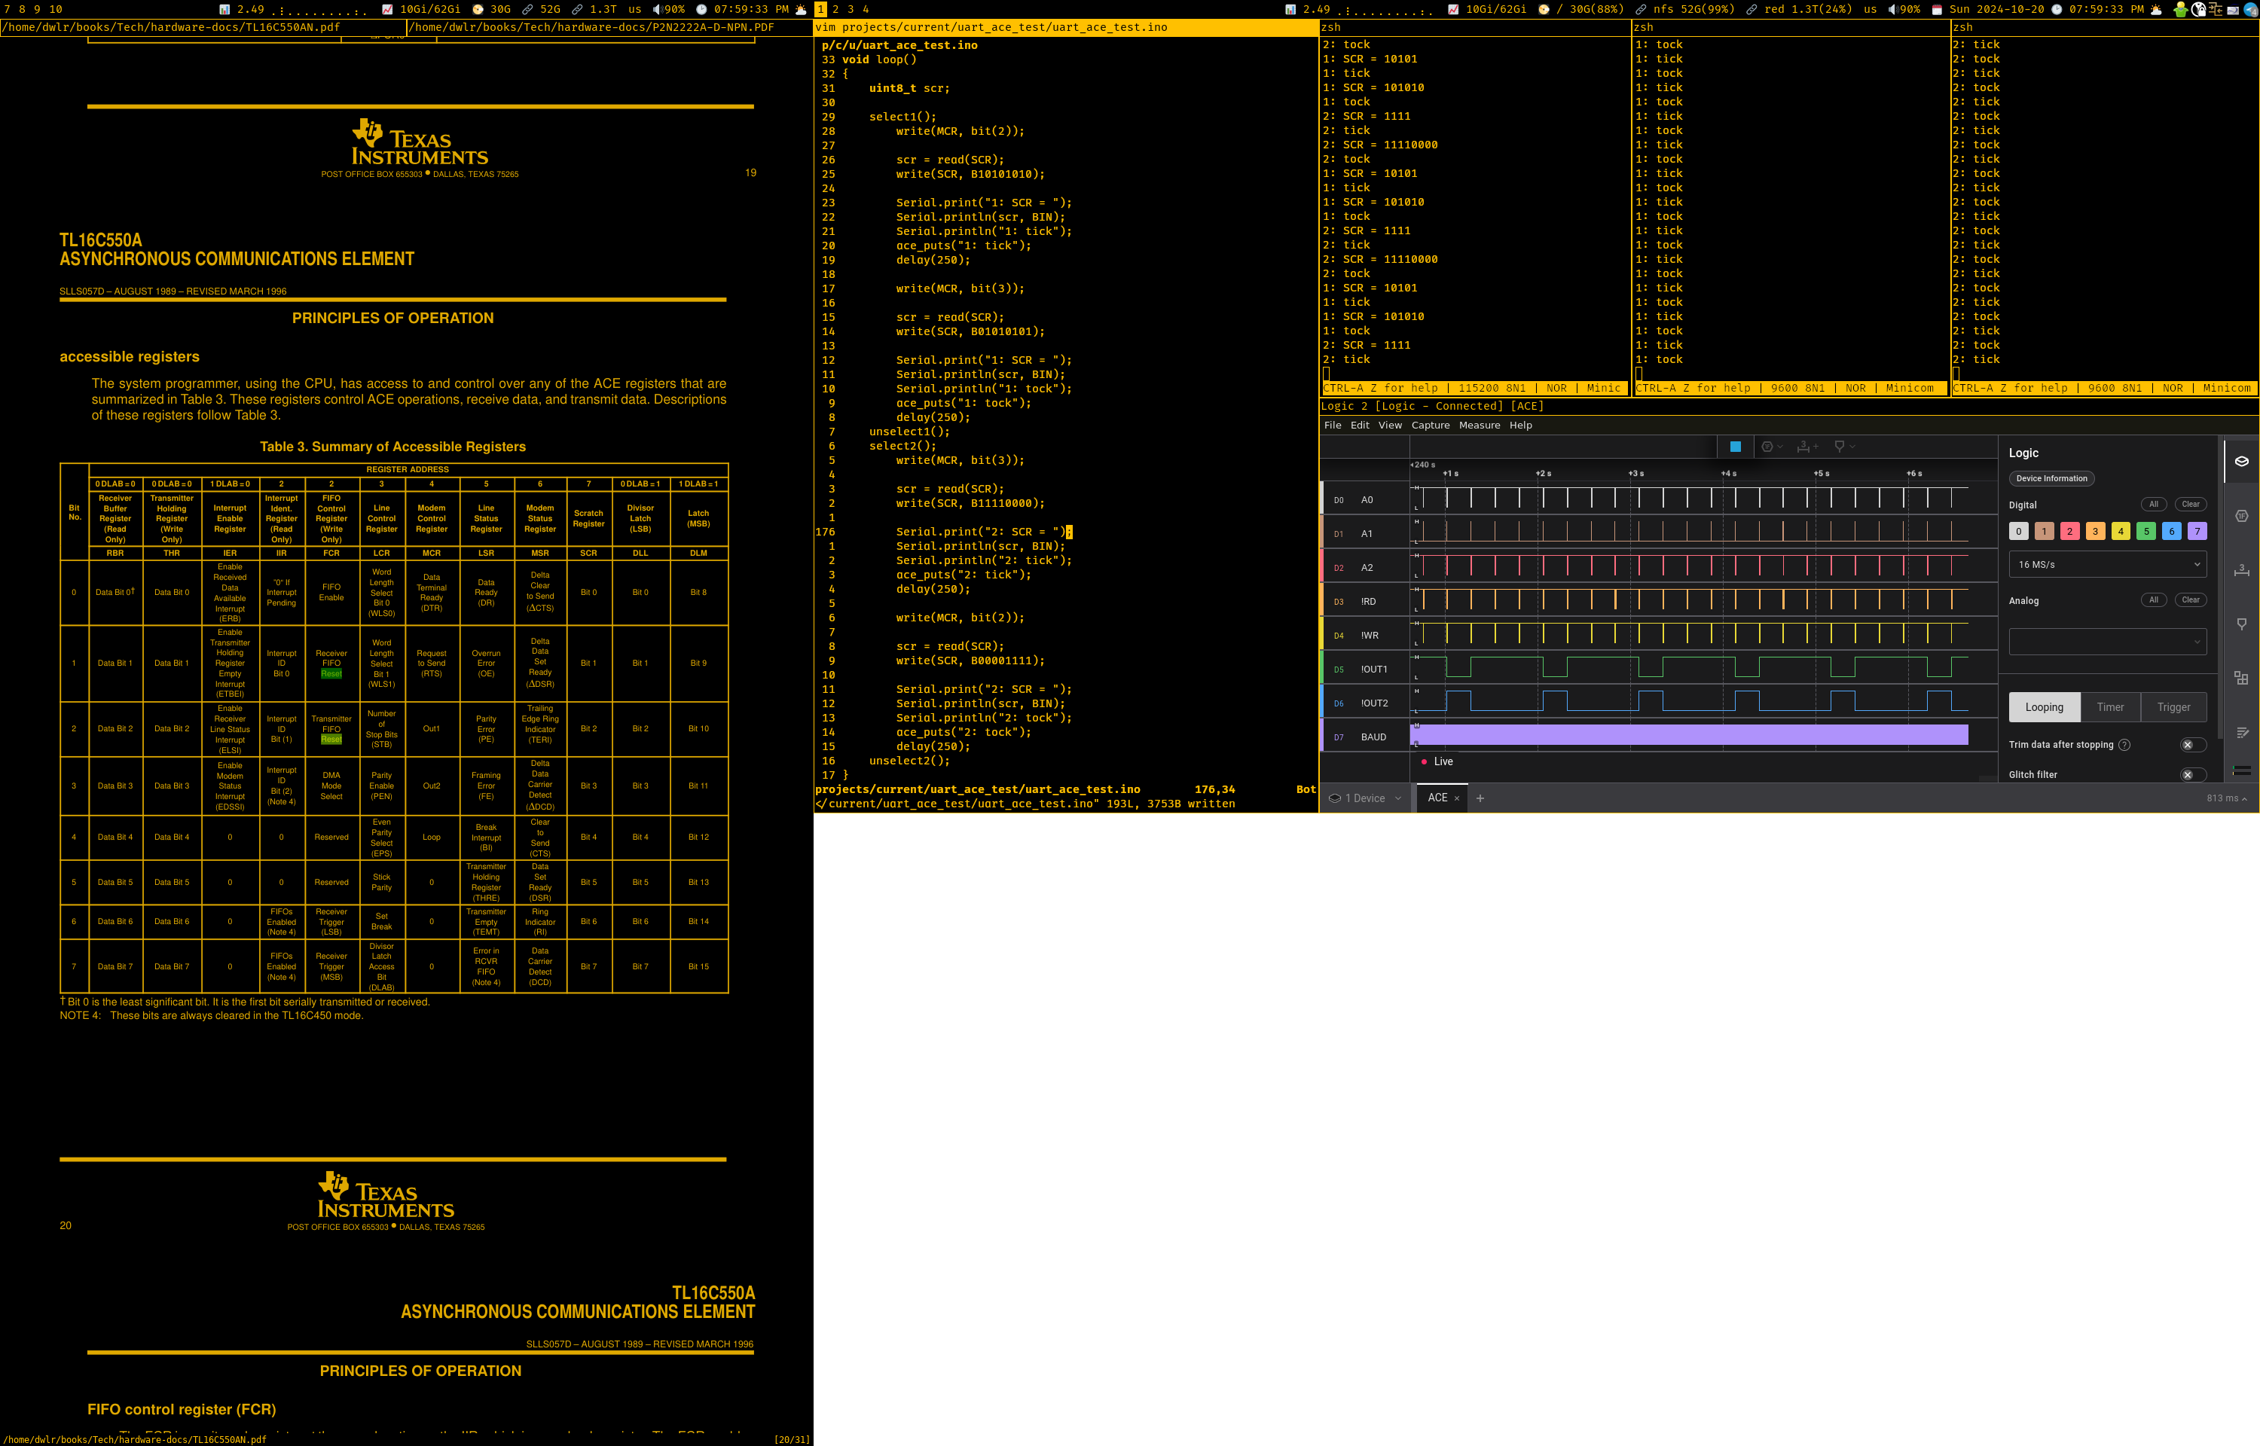Click All button for Digital channels
Screen dimensions: 2260x1446
(x=2153, y=505)
